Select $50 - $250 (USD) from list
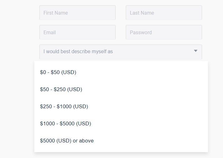Viewport: 223px width, 158px height. point(61,89)
